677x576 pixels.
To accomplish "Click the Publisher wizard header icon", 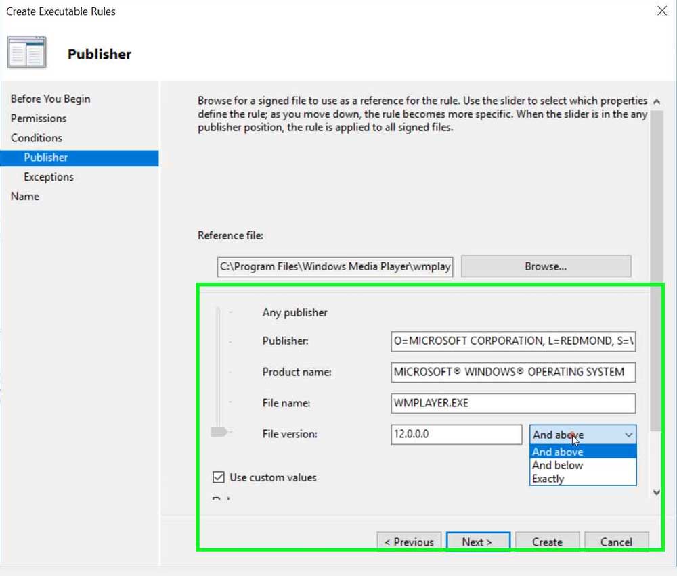I will click(x=27, y=53).
